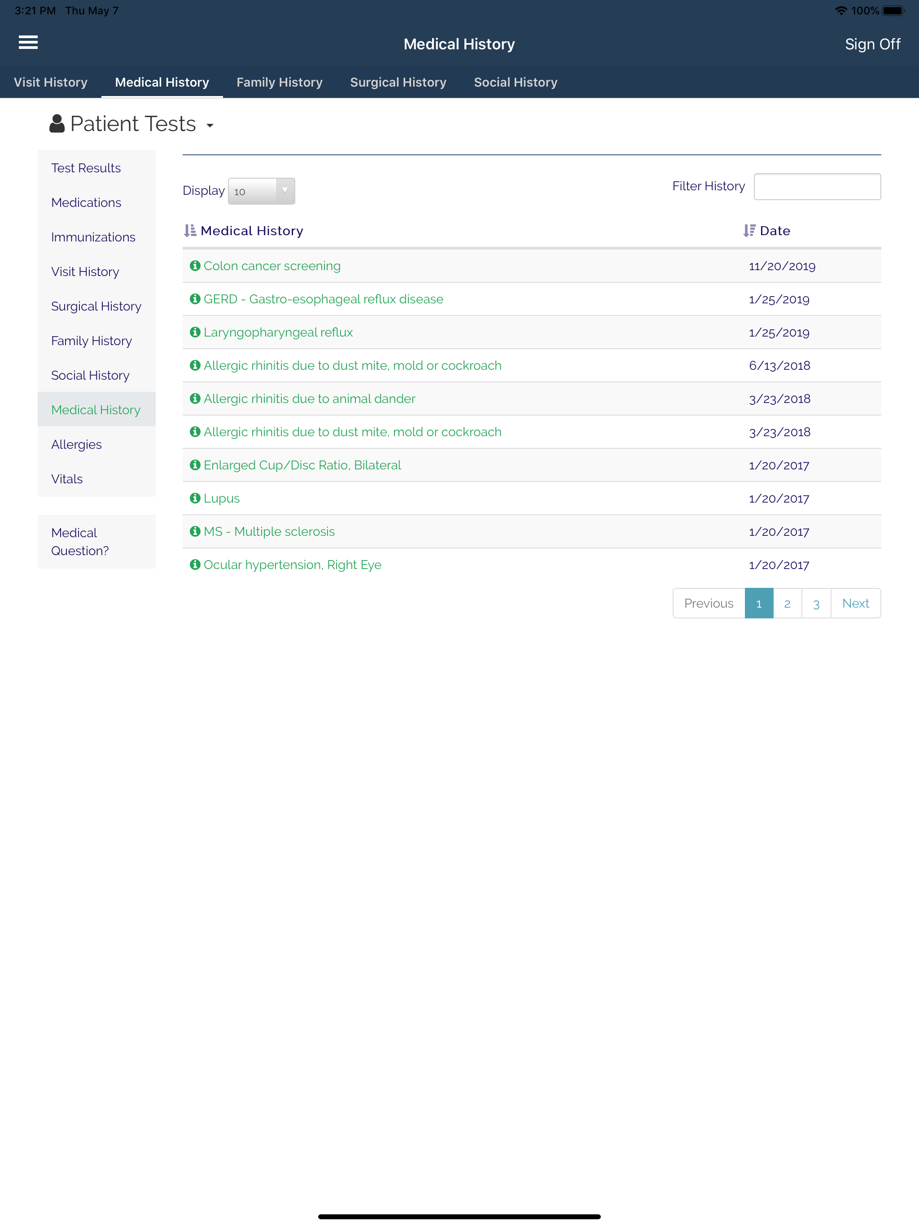Open the Display count dropdown
The height and width of the screenshot is (1226, 919).
(x=262, y=191)
